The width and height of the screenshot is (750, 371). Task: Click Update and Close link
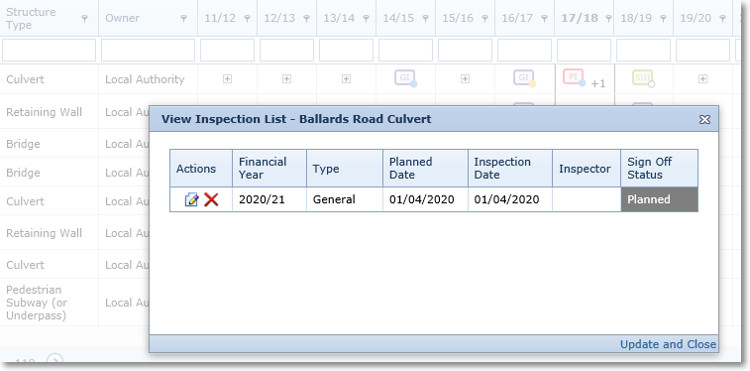click(x=668, y=344)
